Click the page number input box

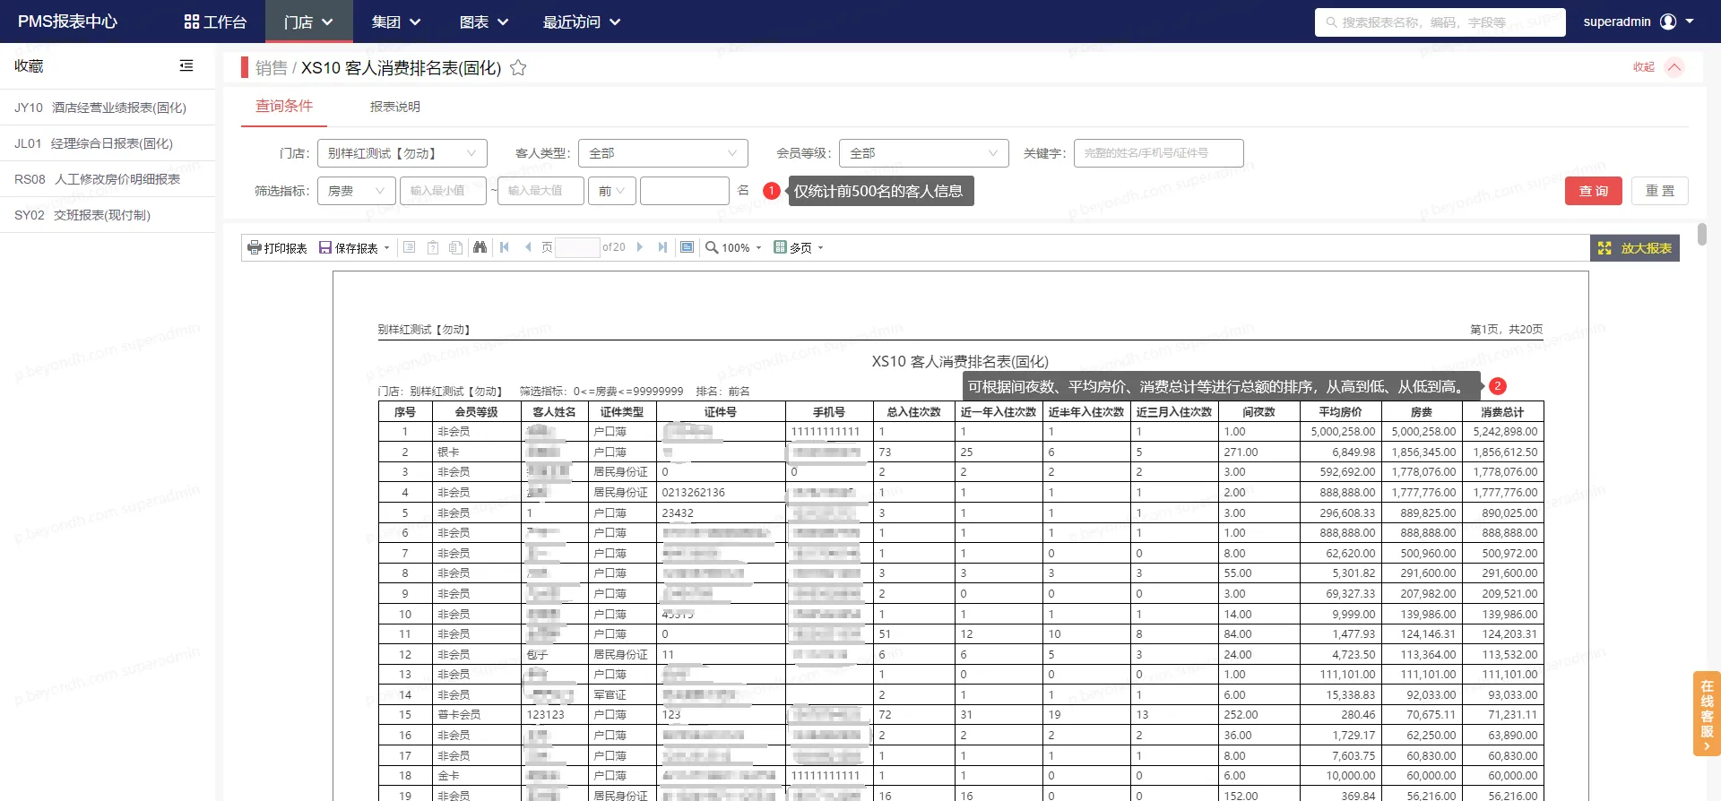click(577, 247)
